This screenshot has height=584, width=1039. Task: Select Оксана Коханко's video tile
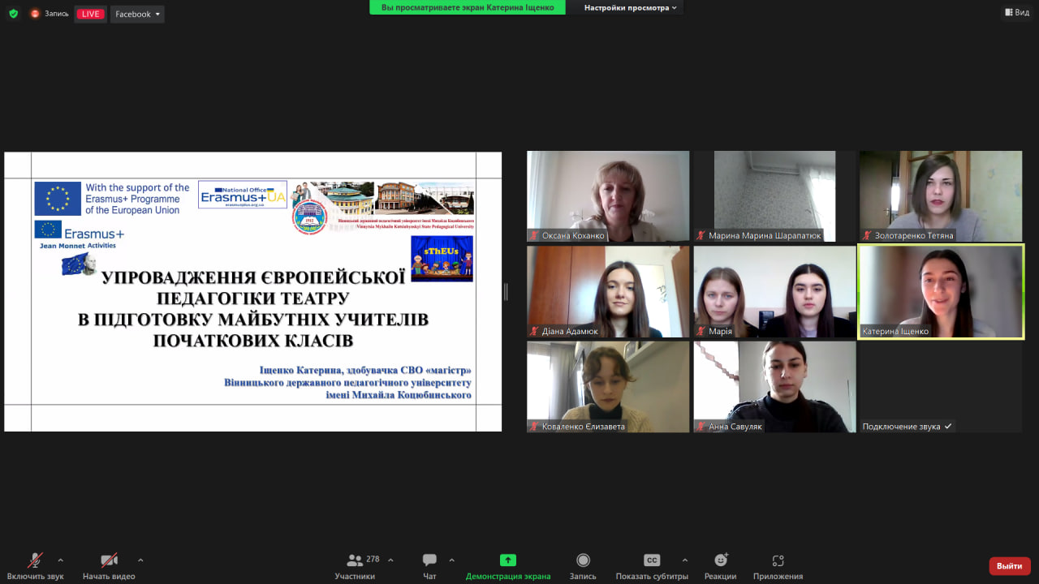(x=608, y=195)
